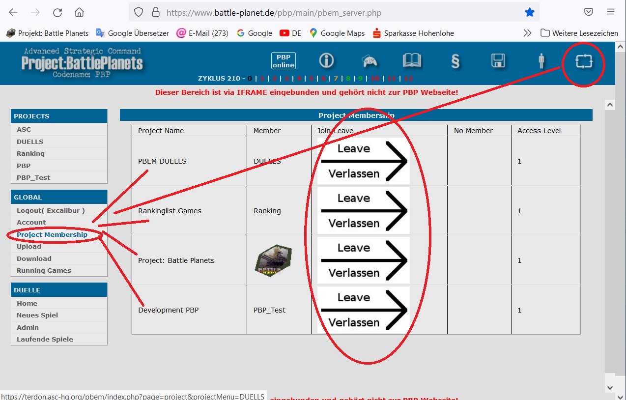Bookmark star icon in address bar
The image size is (626, 400).
(x=529, y=13)
